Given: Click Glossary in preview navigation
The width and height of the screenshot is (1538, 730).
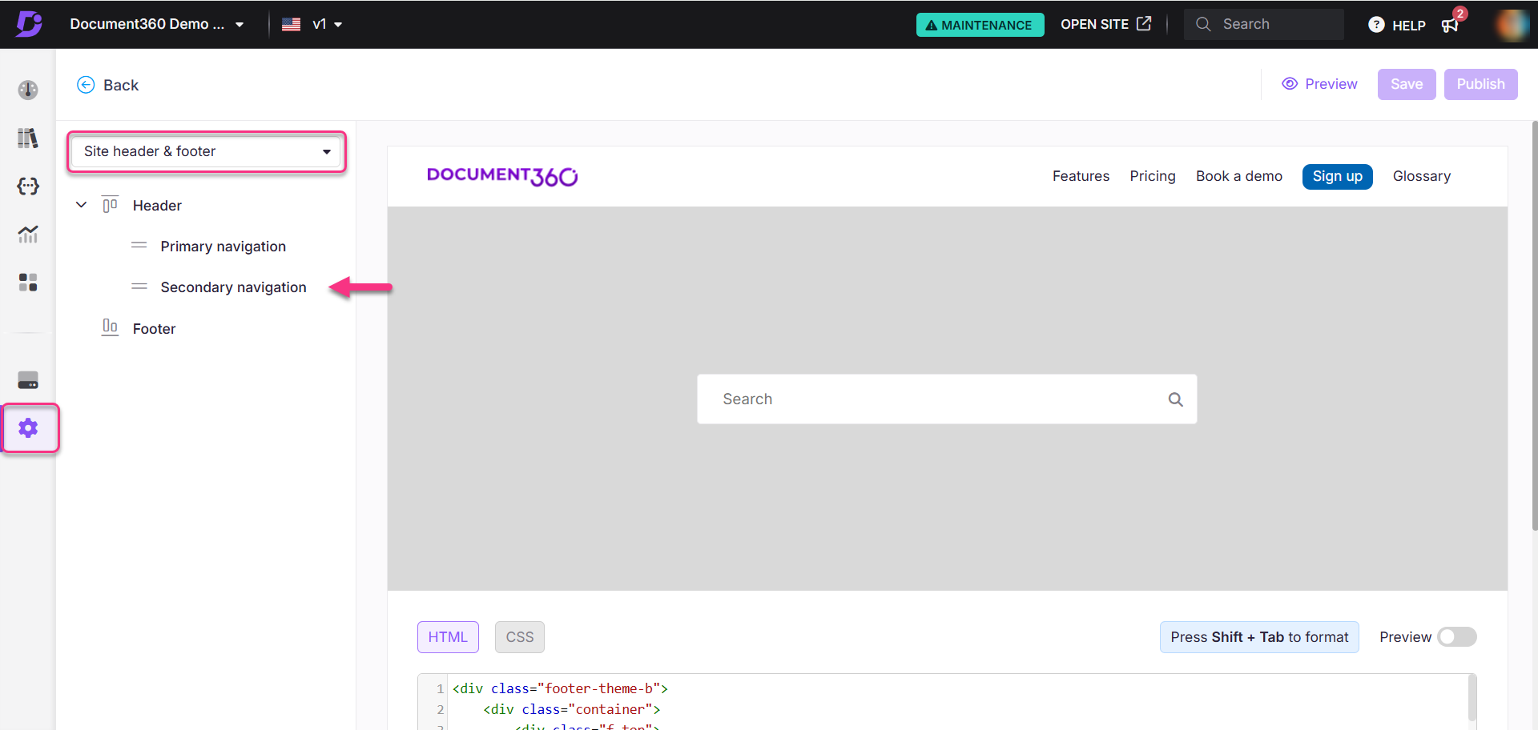Looking at the screenshot, I should click(1421, 176).
